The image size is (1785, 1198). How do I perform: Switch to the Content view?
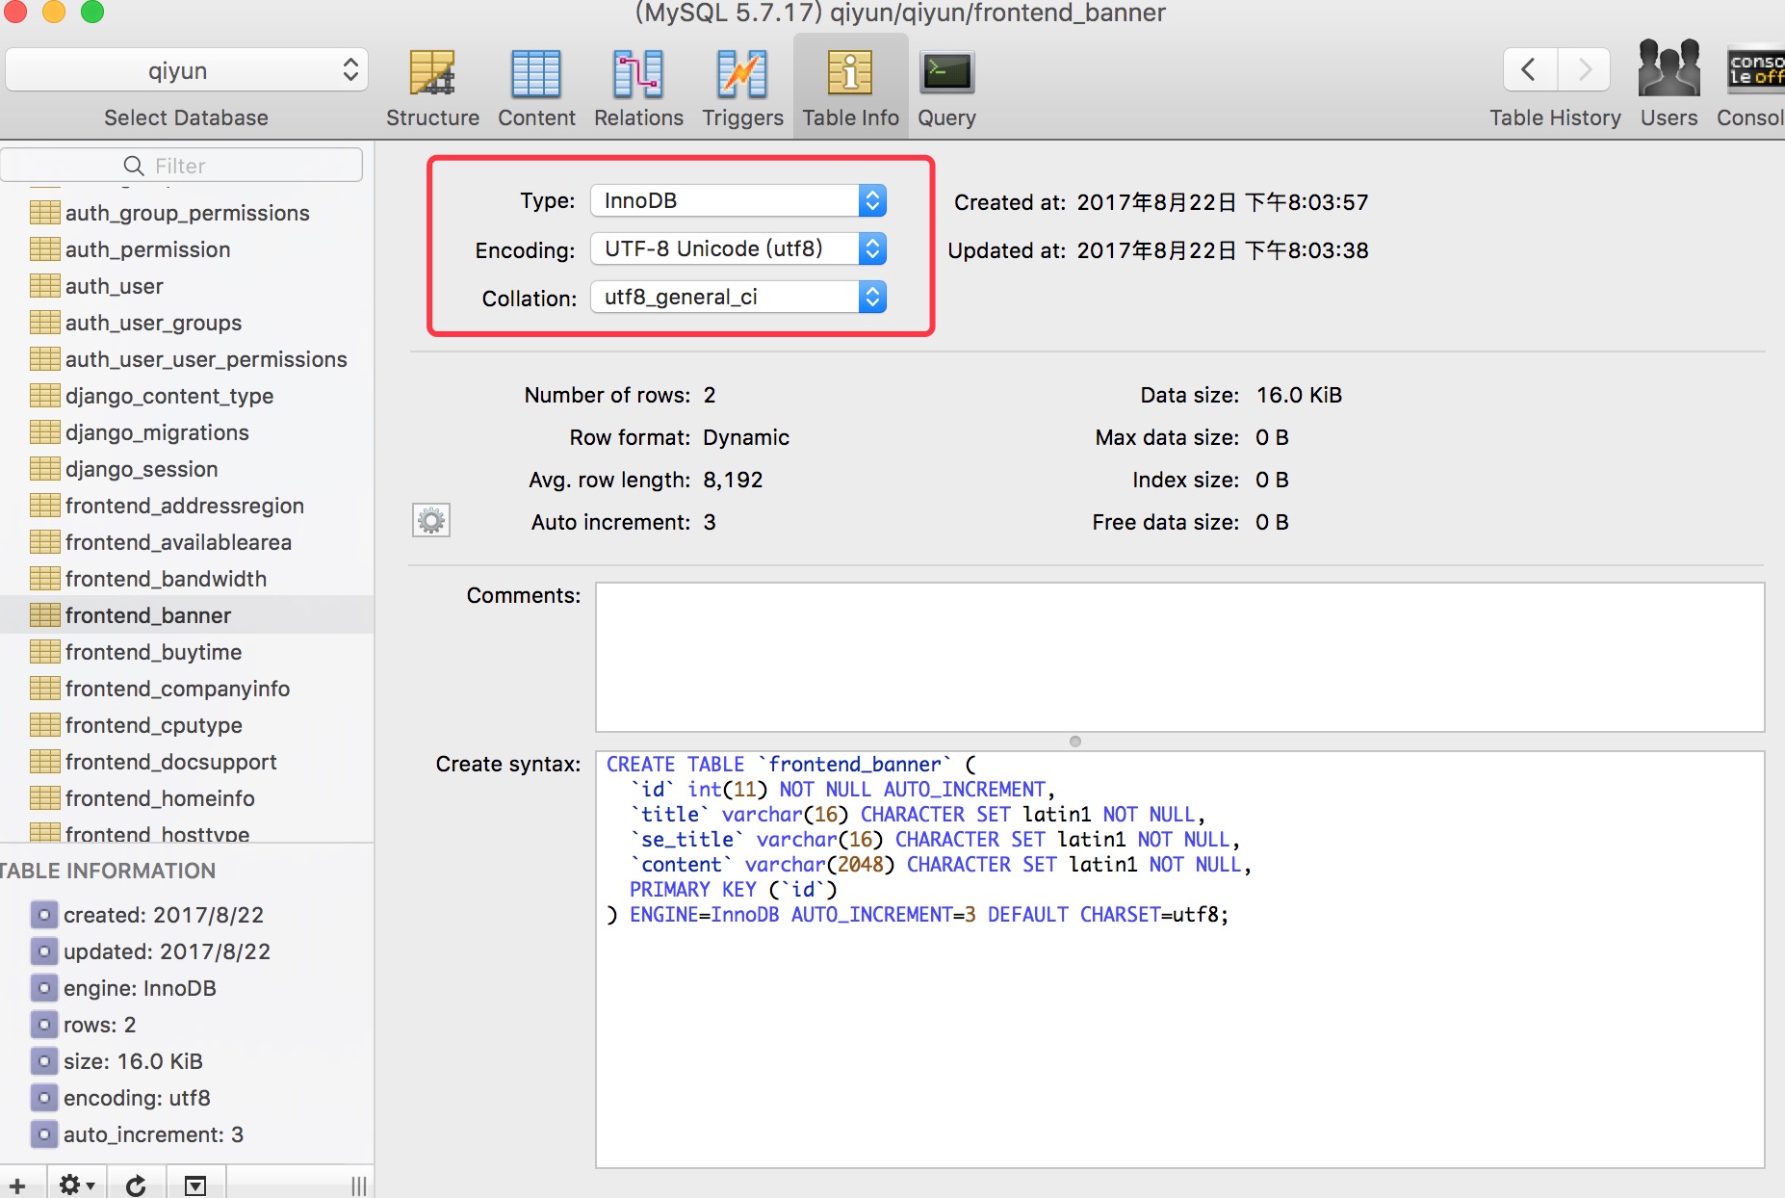tap(536, 87)
